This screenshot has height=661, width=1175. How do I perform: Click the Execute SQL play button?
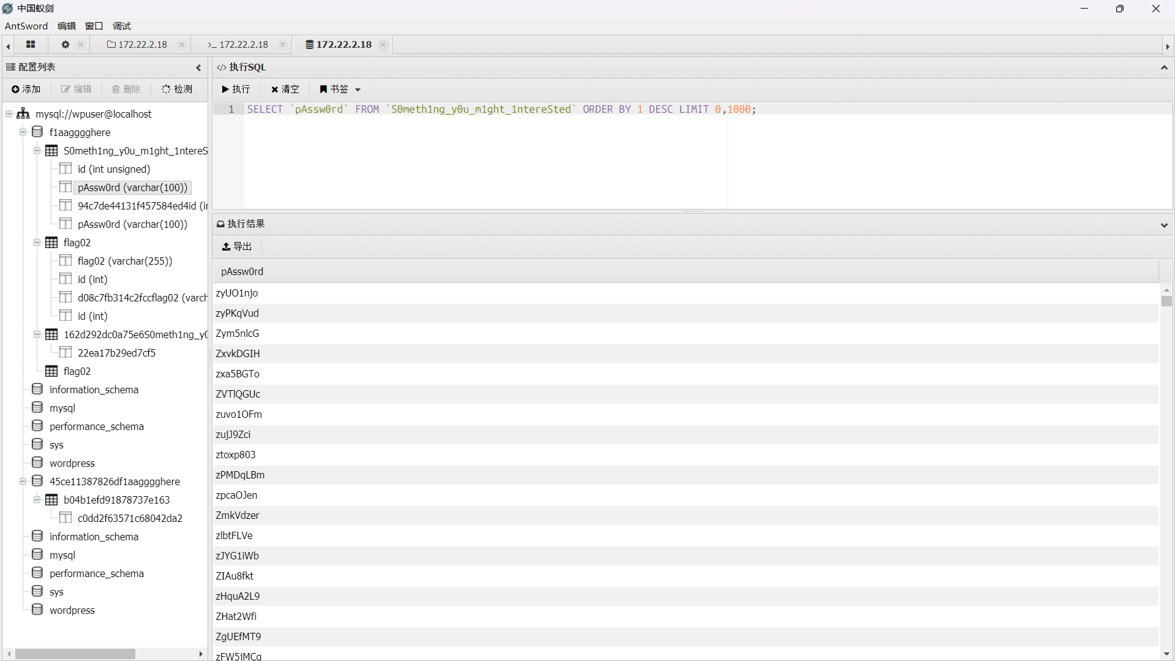click(236, 89)
